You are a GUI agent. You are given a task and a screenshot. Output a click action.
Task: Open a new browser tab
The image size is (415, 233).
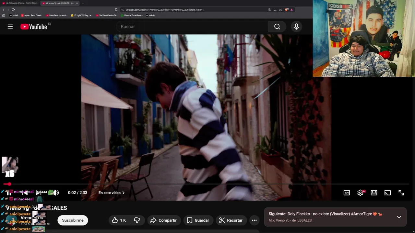click(x=83, y=3)
